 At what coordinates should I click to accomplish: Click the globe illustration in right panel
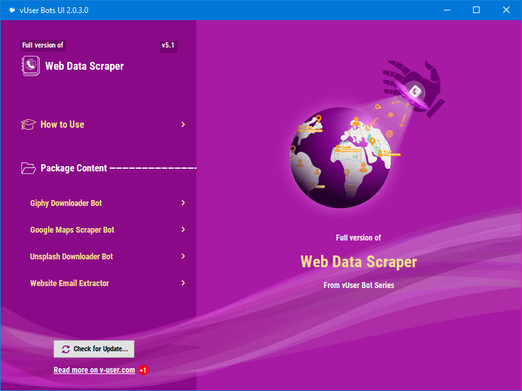coord(341,158)
